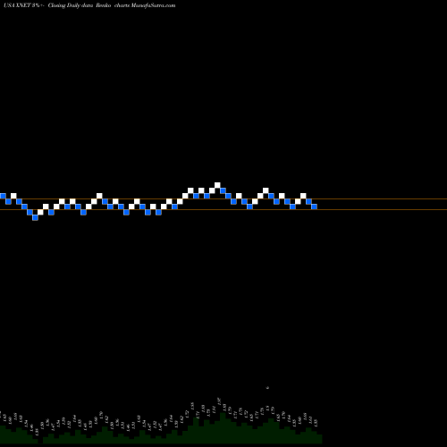Click the lowest blue Renko brick
This screenshot has width=447, height=447.
click(x=35, y=217)
